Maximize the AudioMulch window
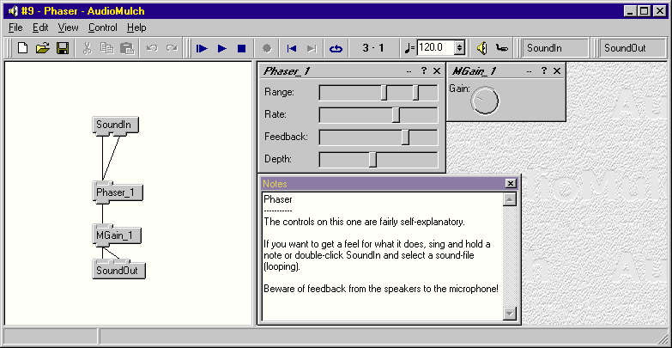 644,11
